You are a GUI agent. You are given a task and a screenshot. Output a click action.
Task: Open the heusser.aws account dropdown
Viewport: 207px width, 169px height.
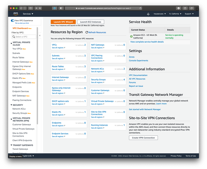[160, 14]
